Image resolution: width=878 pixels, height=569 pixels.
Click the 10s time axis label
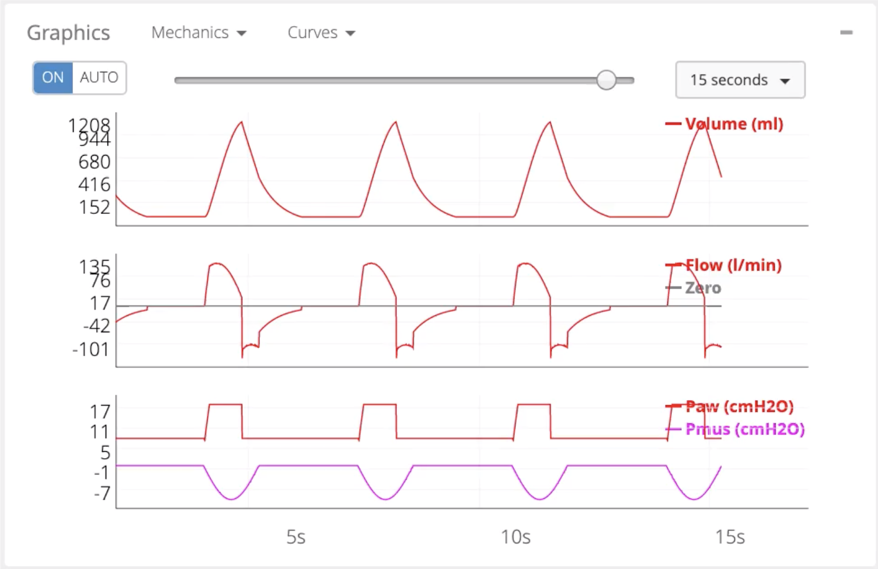[x=515, y=537]
